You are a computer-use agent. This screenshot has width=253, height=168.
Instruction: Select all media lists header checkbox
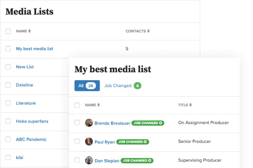[x=8, y=31]
